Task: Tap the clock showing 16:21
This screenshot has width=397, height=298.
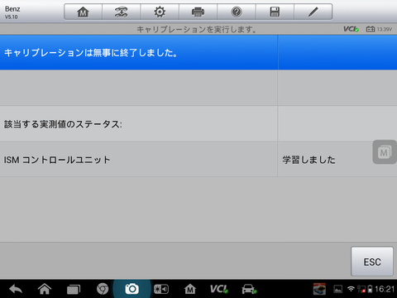Action: tap(385, 289)
